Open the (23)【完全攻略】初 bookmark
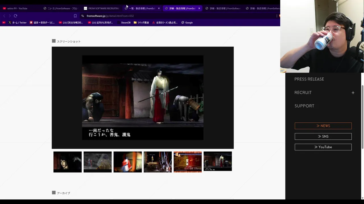Image resolution: width=364 pixels, height=204 pixels. coord(71,23)
